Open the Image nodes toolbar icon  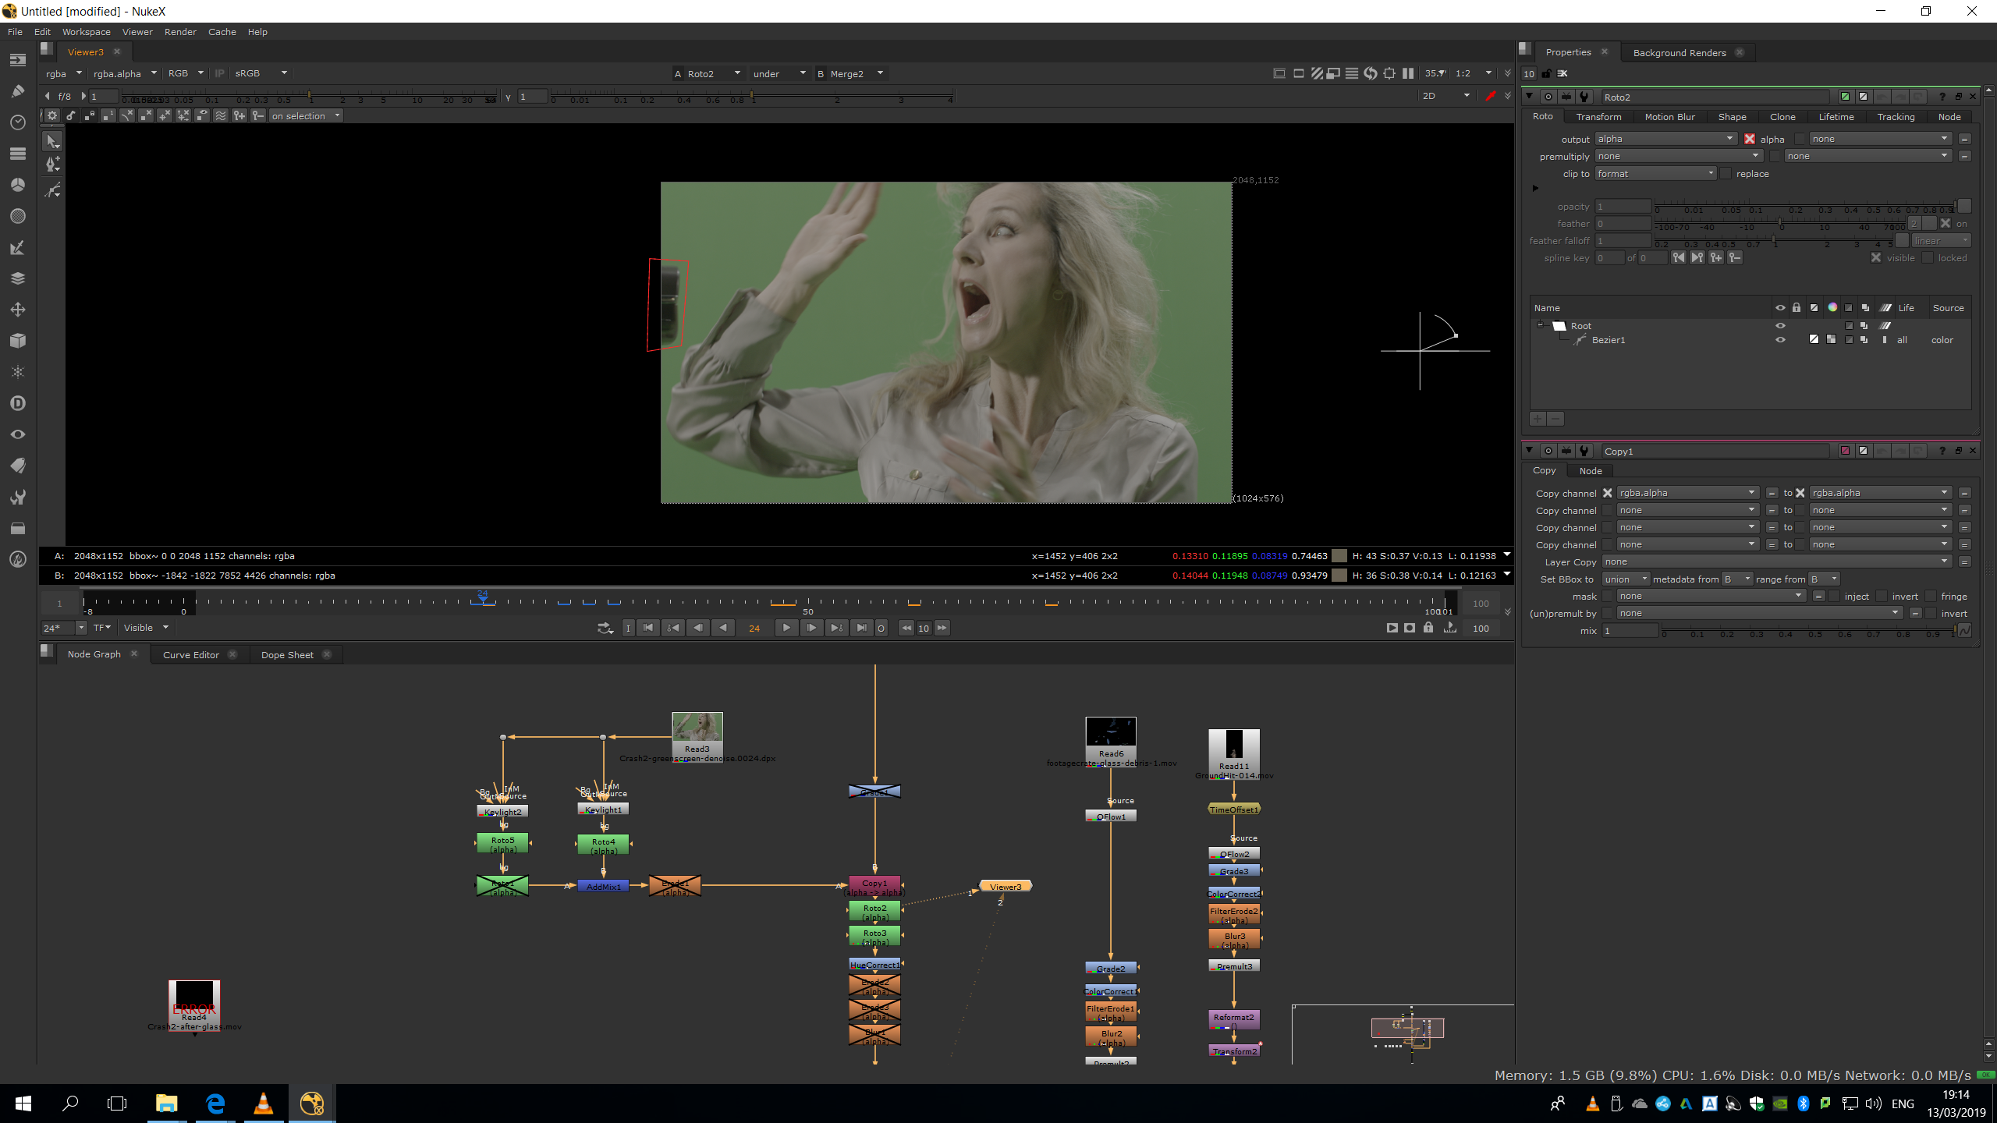[18, 60]
